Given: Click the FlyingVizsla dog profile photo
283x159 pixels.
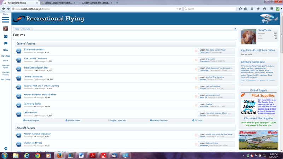Looking at the screenshot, I should [248, 37].
